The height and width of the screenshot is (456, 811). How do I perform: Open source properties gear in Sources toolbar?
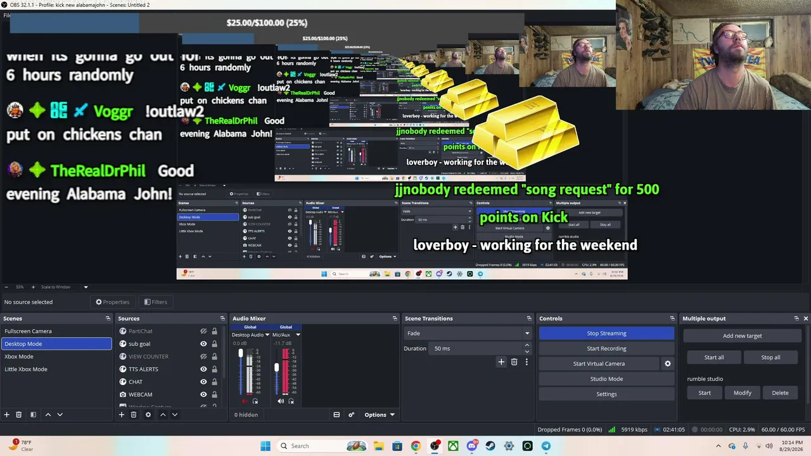148,415
